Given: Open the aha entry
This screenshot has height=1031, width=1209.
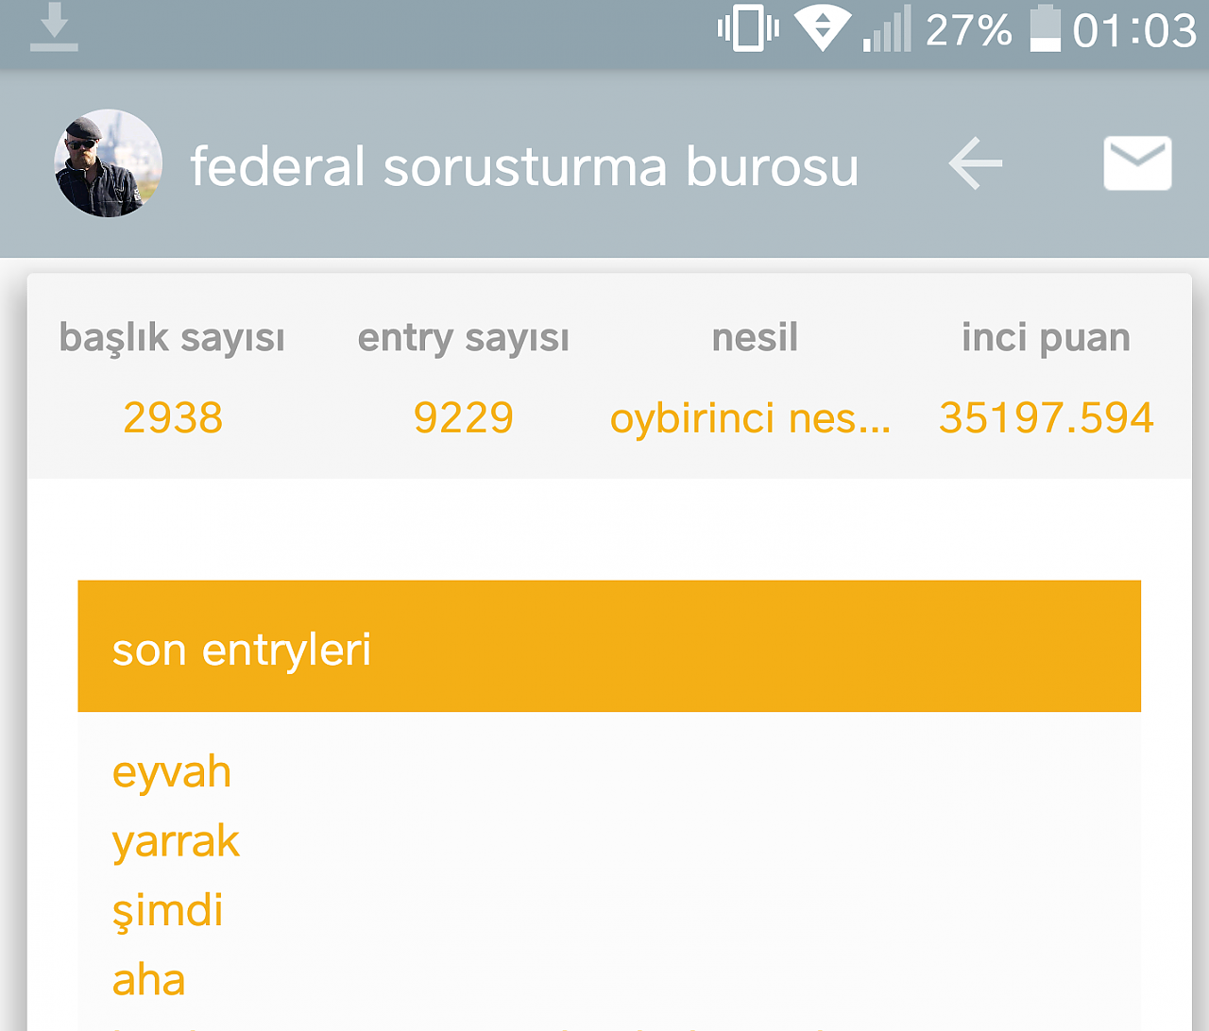Looking at the screenshot, I should [148, 980].
